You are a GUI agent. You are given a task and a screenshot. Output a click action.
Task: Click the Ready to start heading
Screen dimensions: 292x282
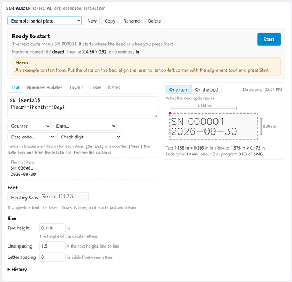31,36
